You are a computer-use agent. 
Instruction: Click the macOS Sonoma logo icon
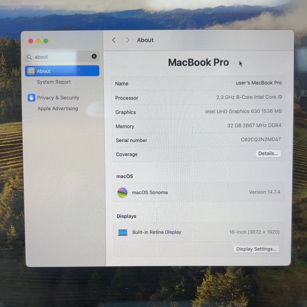tap(122, 192)
